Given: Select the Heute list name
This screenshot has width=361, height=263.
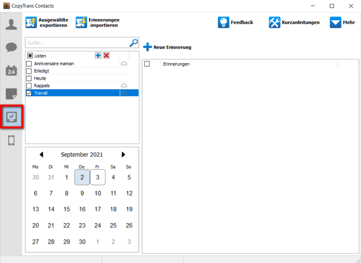Looking at the screenshot, I should tap(40, 78).
